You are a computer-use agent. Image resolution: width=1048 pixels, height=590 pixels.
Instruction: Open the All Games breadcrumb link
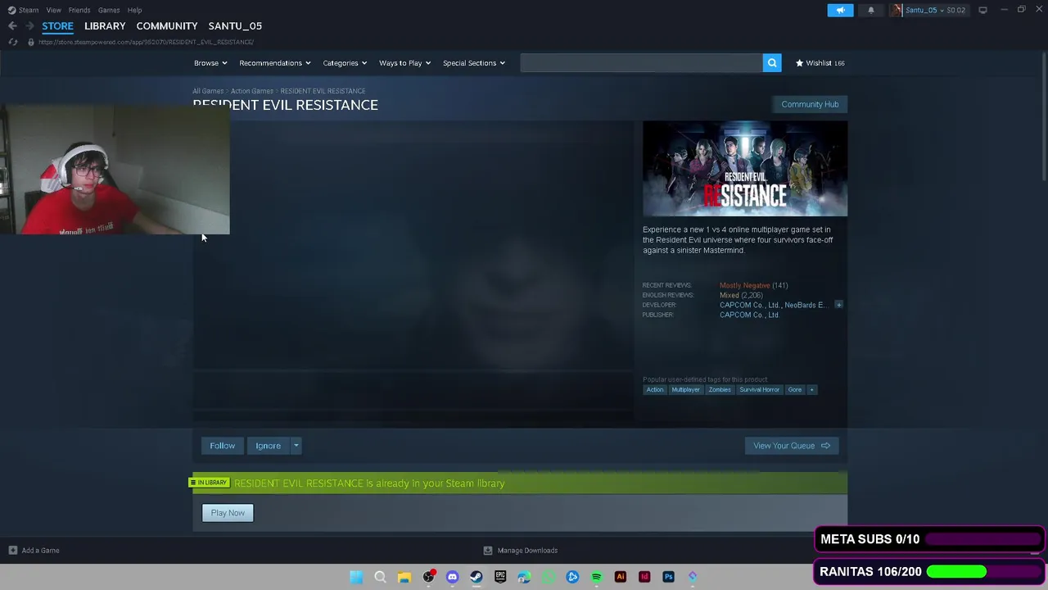coord(208,91)
